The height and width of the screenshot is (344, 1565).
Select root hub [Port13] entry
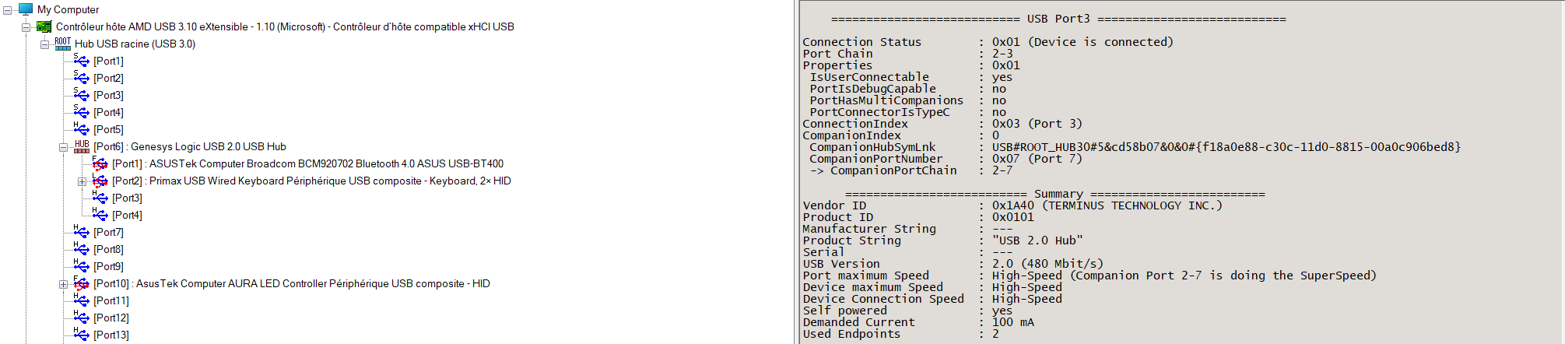coord(111,335)
